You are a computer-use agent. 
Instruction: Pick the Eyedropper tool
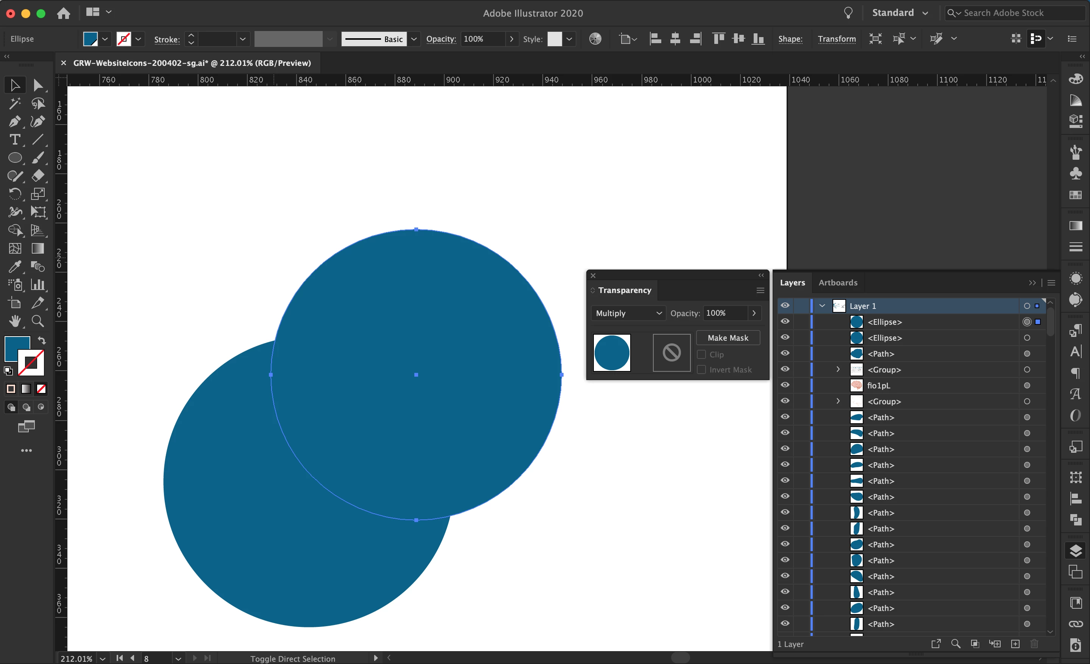coord(15,267)
